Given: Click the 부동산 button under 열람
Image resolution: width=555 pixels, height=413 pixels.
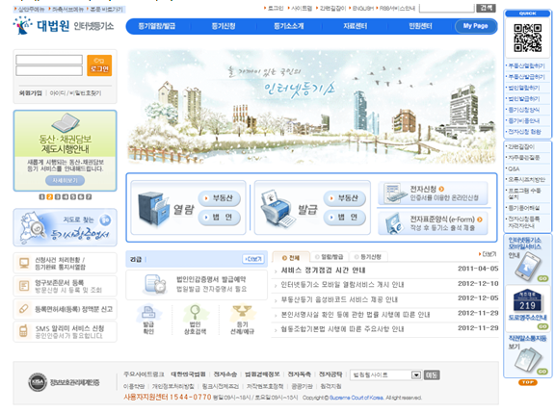Looking at the screenshot, I should point(220,198).
